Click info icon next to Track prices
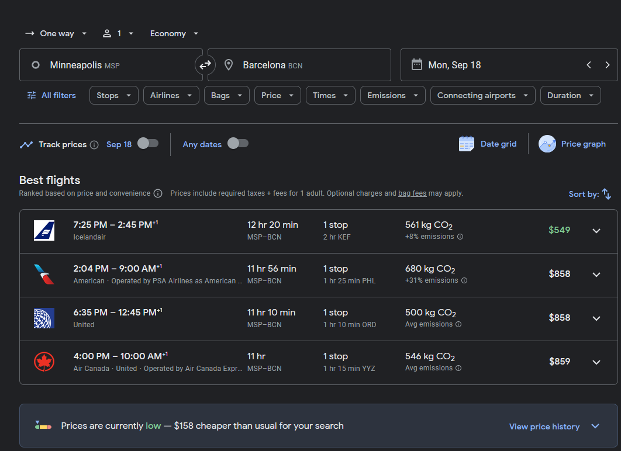 click(94, 145)
